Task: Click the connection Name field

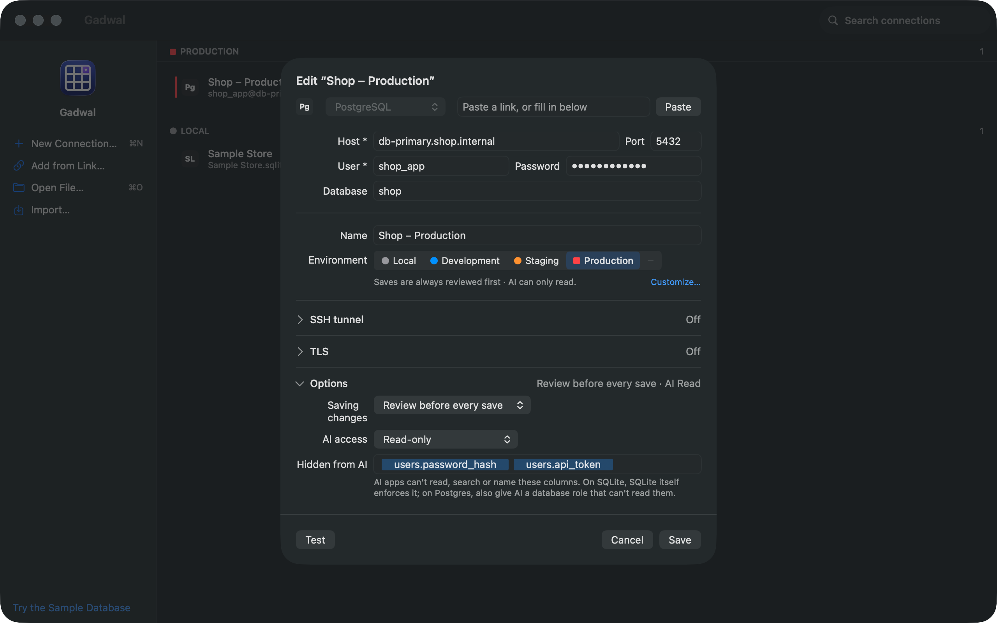Action: tap(537, 235)
